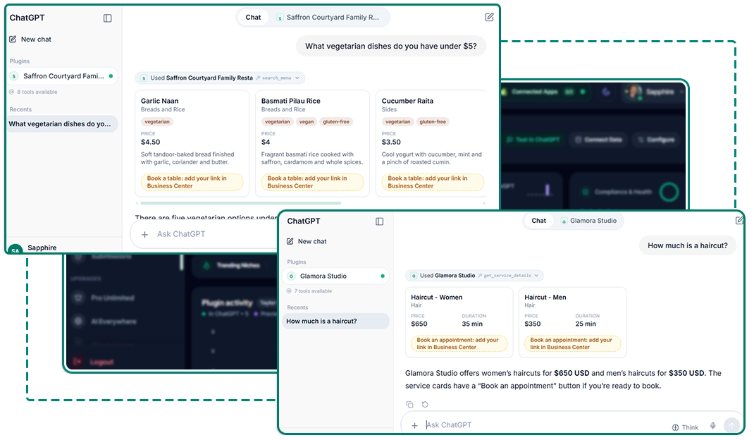Open recent chat 'How much is a haircut?'

click(335, 321)
